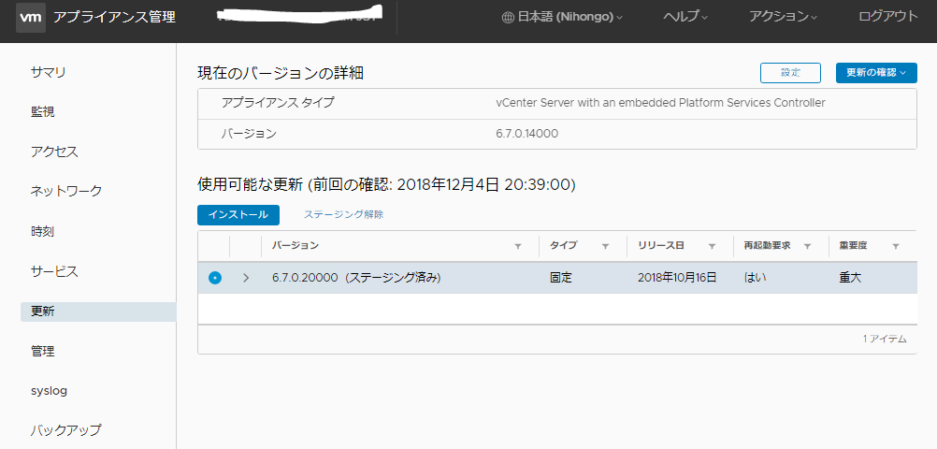Open filter for タイプ column

(605, 246)
